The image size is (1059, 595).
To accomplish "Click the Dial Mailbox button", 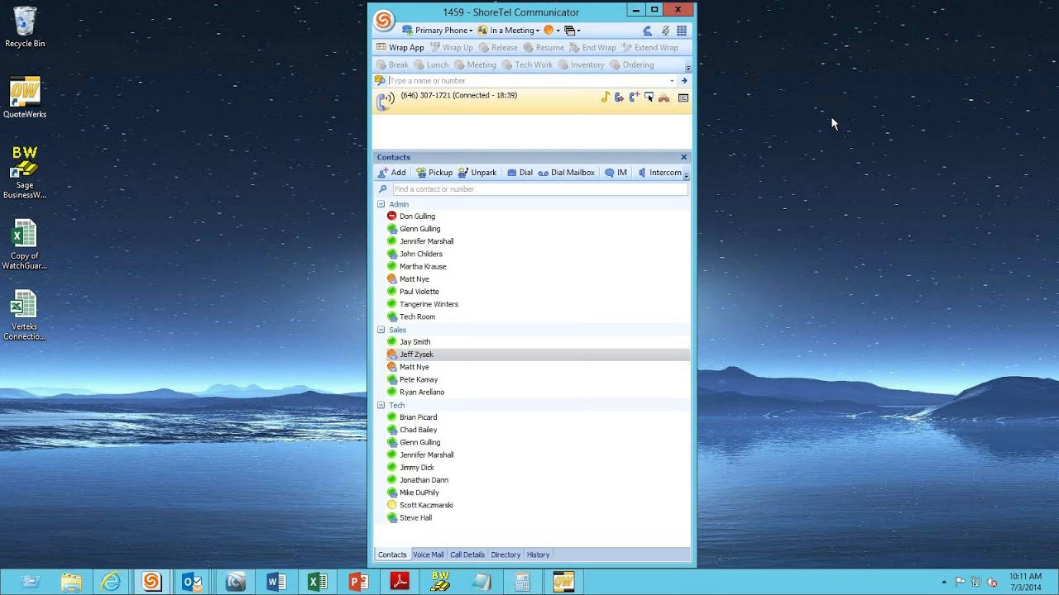I will [567, 173].
